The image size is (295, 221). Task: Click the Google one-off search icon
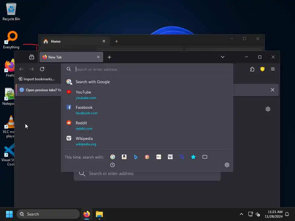pos(113,157)
